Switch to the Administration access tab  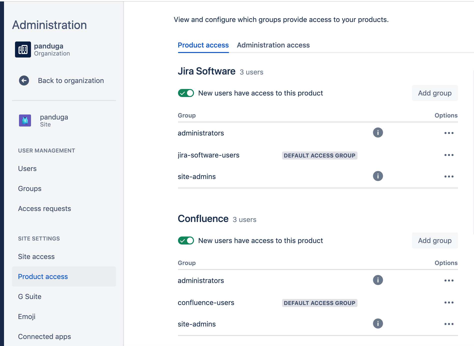(273, 45)
